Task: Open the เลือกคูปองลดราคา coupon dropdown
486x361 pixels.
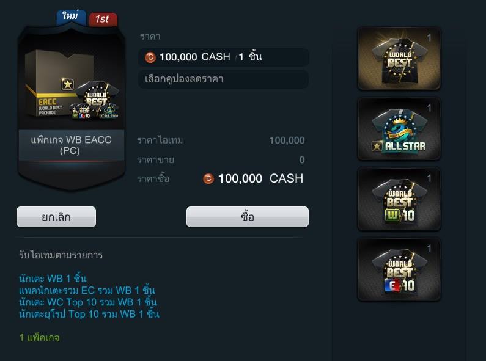Action: point(223,79)
